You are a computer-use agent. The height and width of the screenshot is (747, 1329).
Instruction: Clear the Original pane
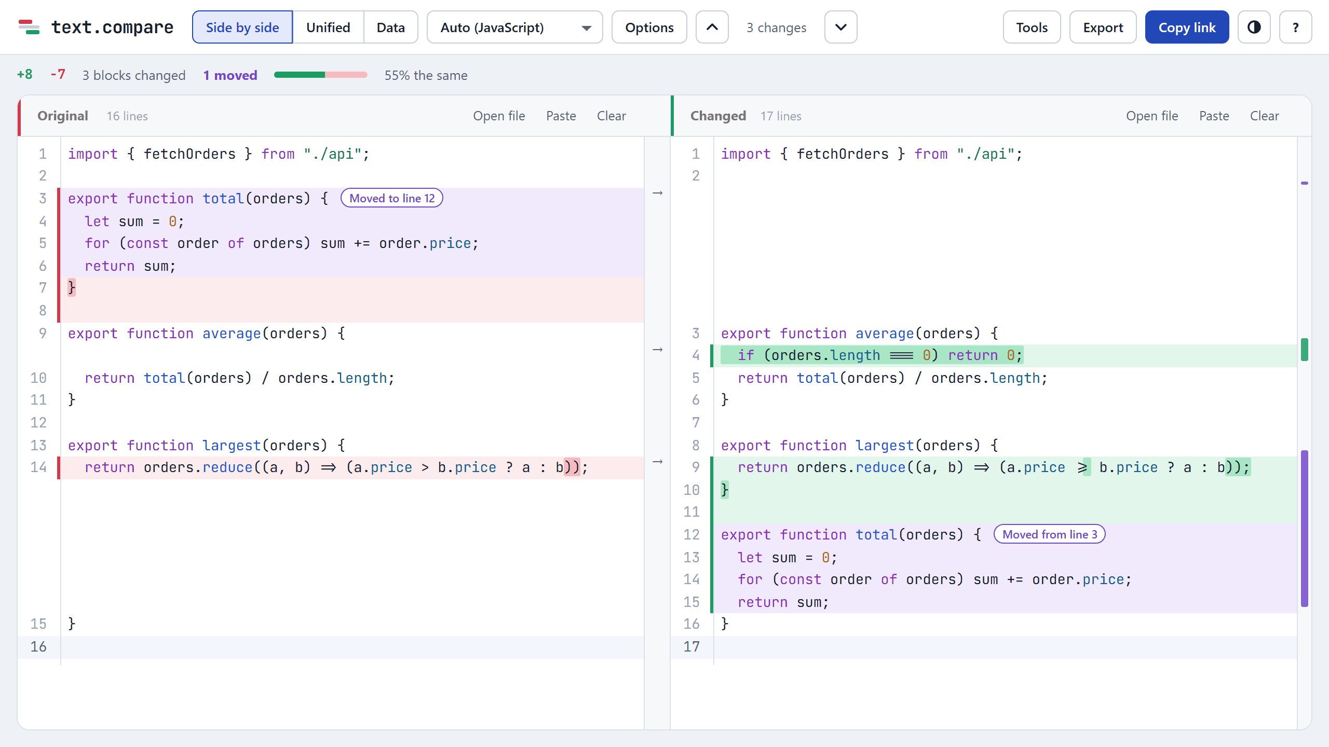click(611, 116)
